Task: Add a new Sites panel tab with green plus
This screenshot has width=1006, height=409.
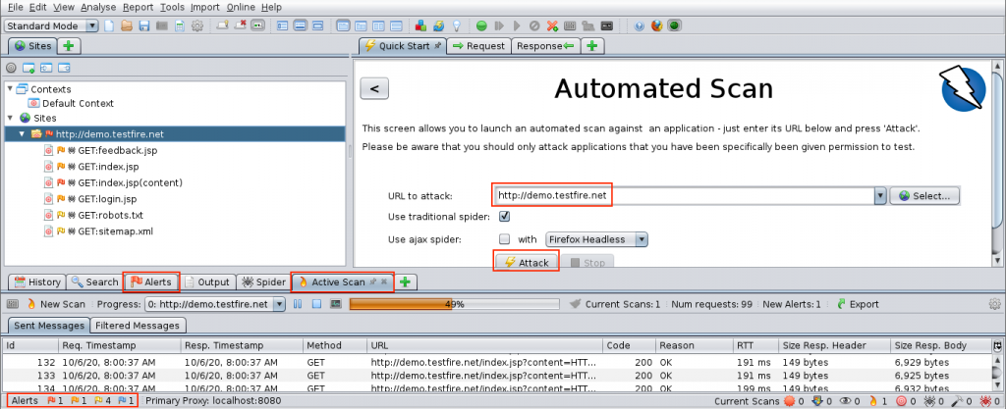Action: point(69,46)
